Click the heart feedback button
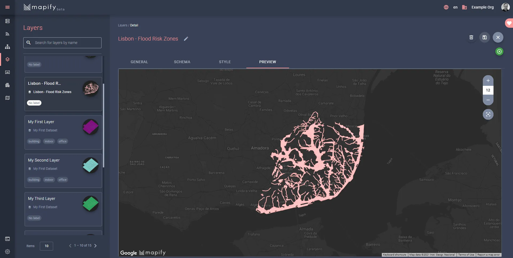The width and height of the screenshot is (513, 258). [509, 23]
